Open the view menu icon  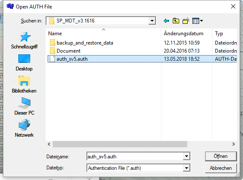coord(197,21)
